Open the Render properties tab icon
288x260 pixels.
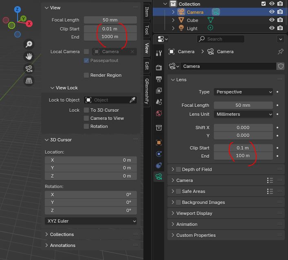click(159, 67)
